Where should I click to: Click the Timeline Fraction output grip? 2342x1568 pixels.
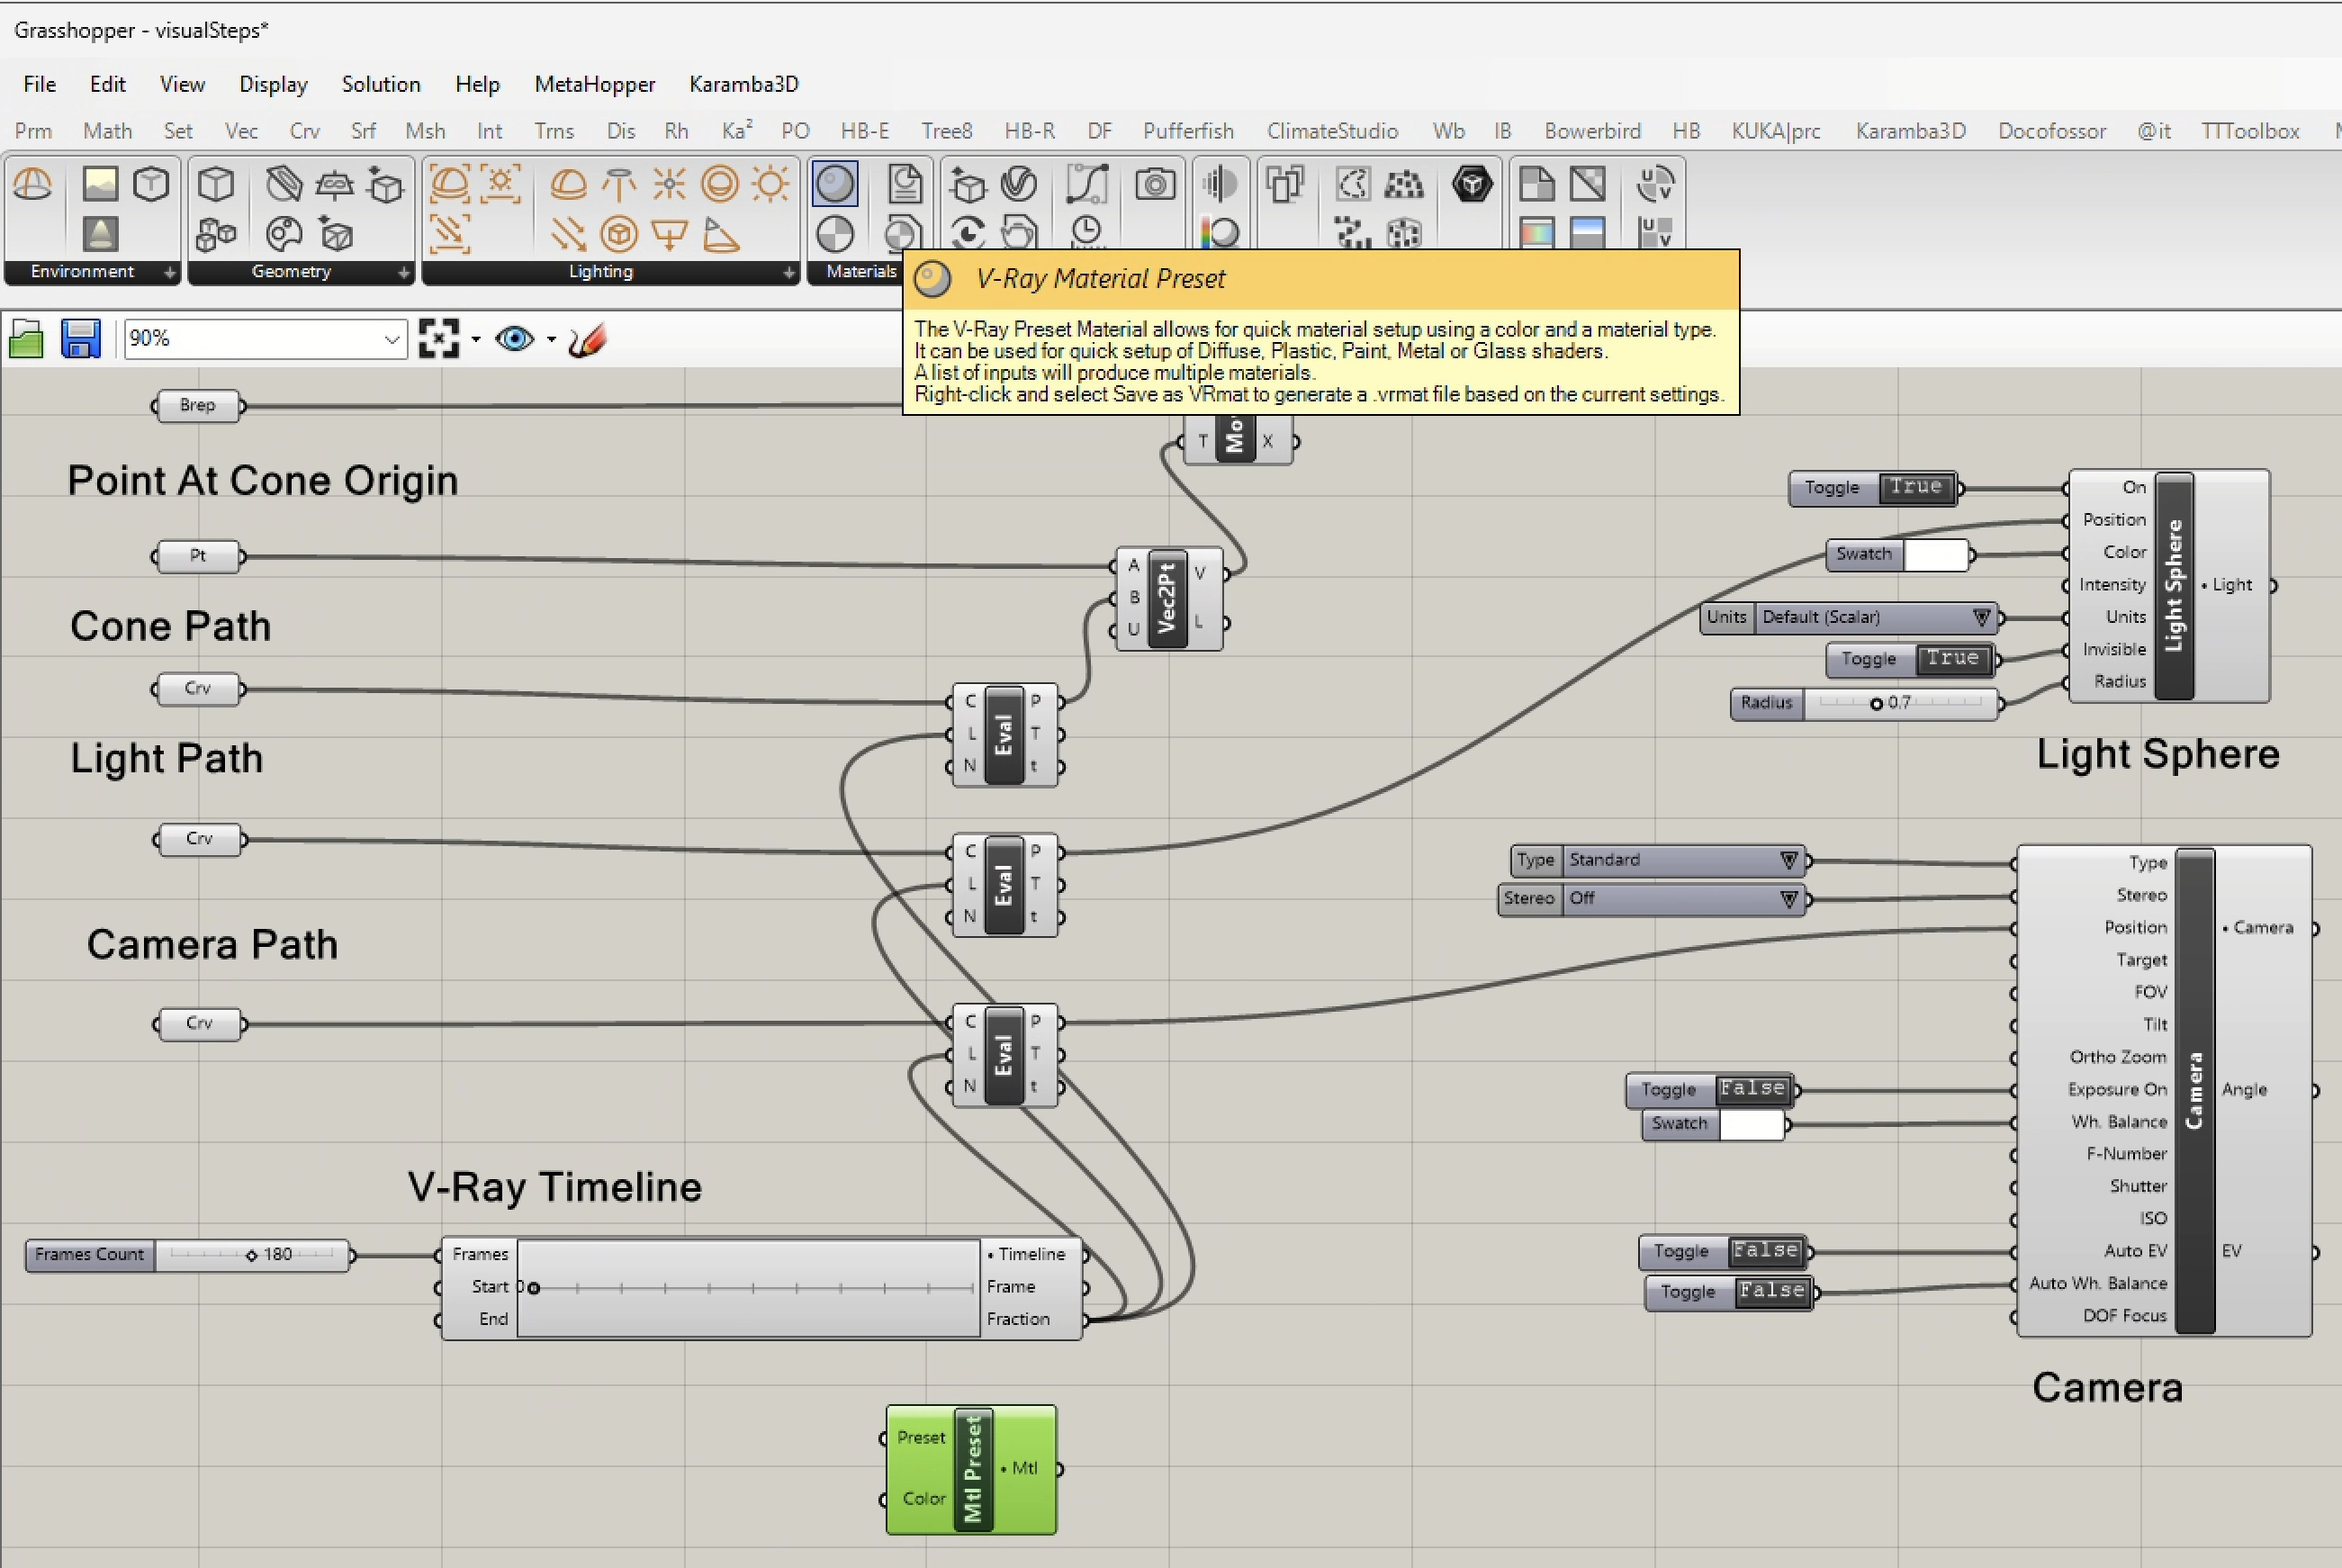click(x=1085, y=1320)
